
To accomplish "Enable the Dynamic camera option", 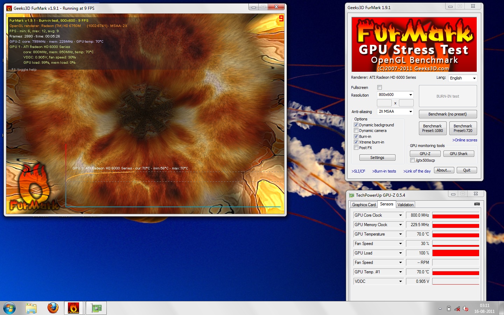I will coord(356,131).
